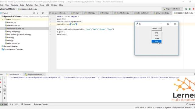Click the Python 3.7 interpreter status entry
This screenshot has height=109, width=195.
178,107
